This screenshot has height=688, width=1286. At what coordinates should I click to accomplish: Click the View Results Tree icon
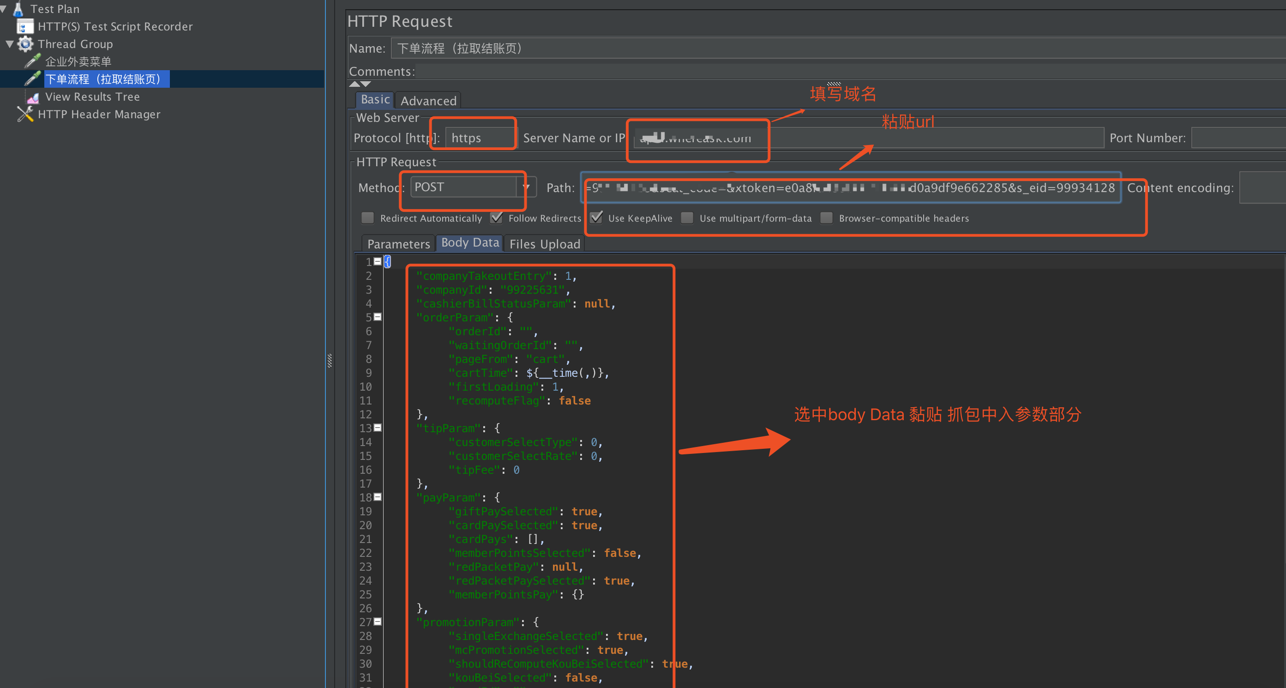tap(33, 97)
